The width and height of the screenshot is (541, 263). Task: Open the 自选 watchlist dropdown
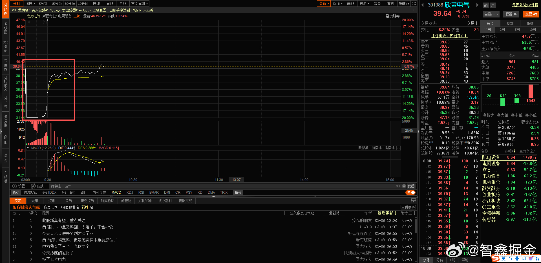(491, 14)
